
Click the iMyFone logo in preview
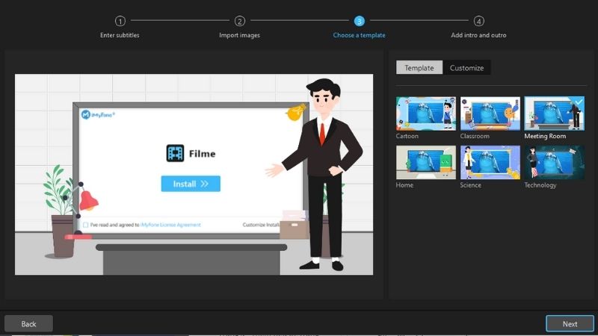click(98, 114)
